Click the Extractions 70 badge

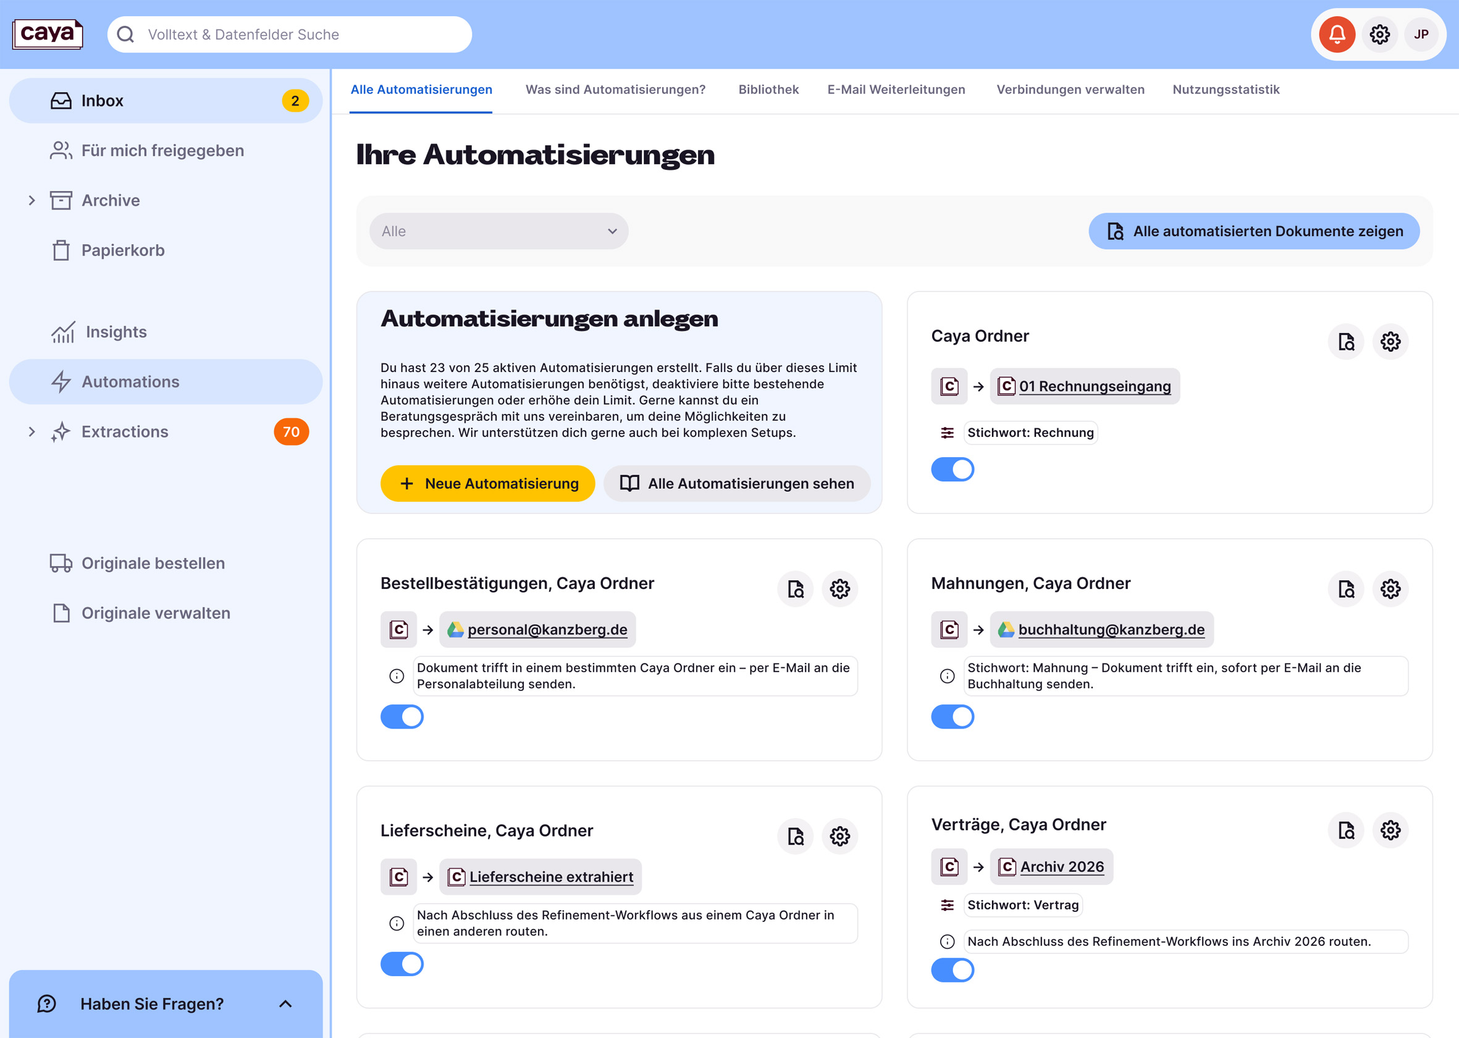pyautogui.click(x=291, y=432)
